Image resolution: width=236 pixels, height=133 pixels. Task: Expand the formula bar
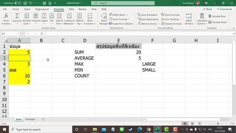click(233, 34)
